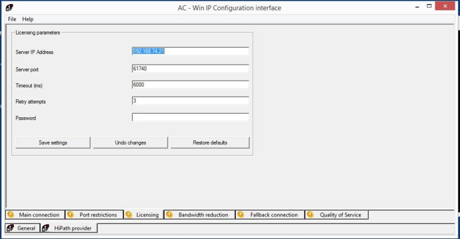Click the 'Retry attempts' label
The height and width of the screenshot is (239, 460).
[x=30, y=102]
